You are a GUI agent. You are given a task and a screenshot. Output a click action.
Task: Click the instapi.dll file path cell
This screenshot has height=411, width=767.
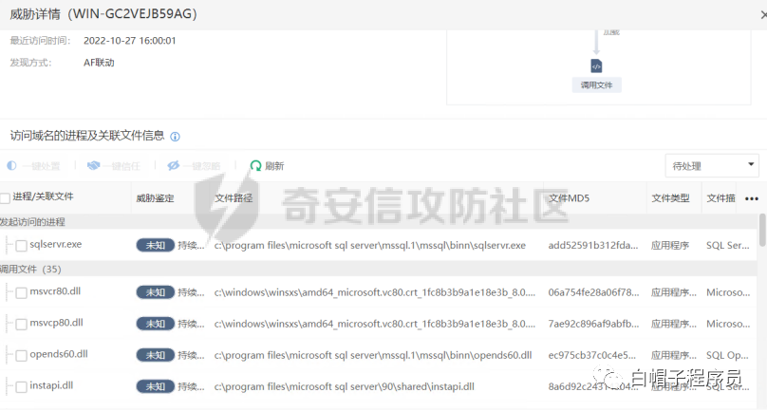pos(345,386)
